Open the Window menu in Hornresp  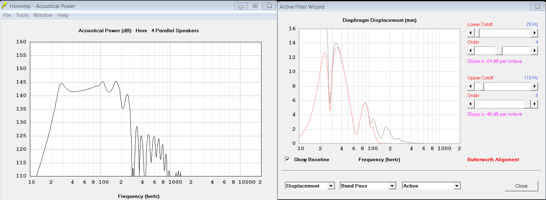click(x=43, y=15)
